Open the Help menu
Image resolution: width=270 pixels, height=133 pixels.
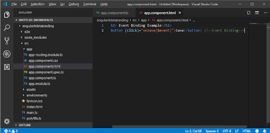(104, 4)
